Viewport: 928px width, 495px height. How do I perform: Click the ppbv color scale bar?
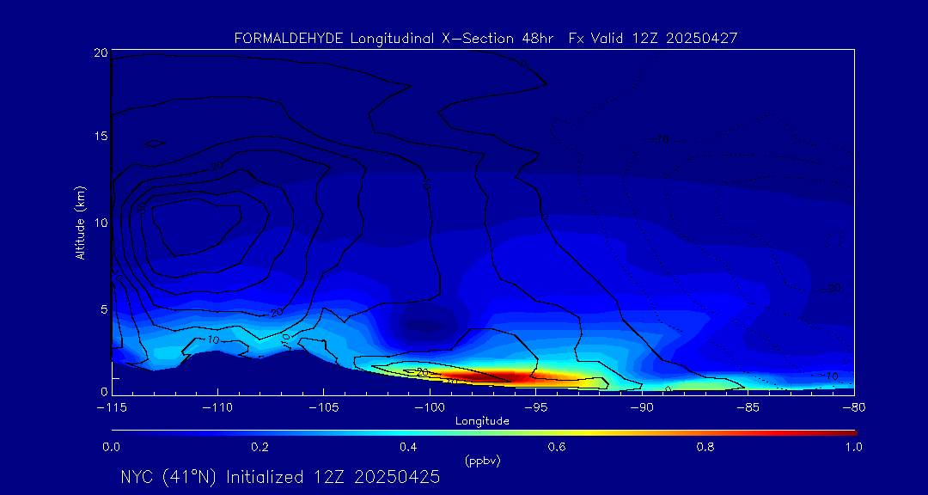[x=484, y=433]
